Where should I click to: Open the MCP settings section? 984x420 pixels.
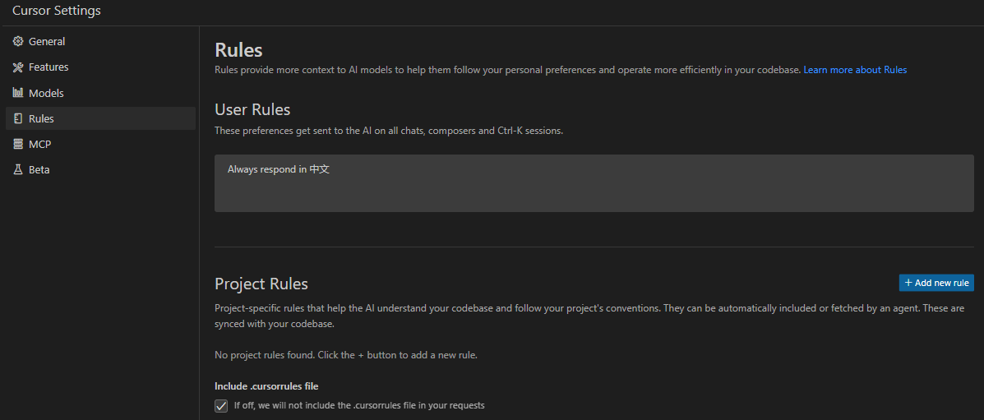coord(100,145)
